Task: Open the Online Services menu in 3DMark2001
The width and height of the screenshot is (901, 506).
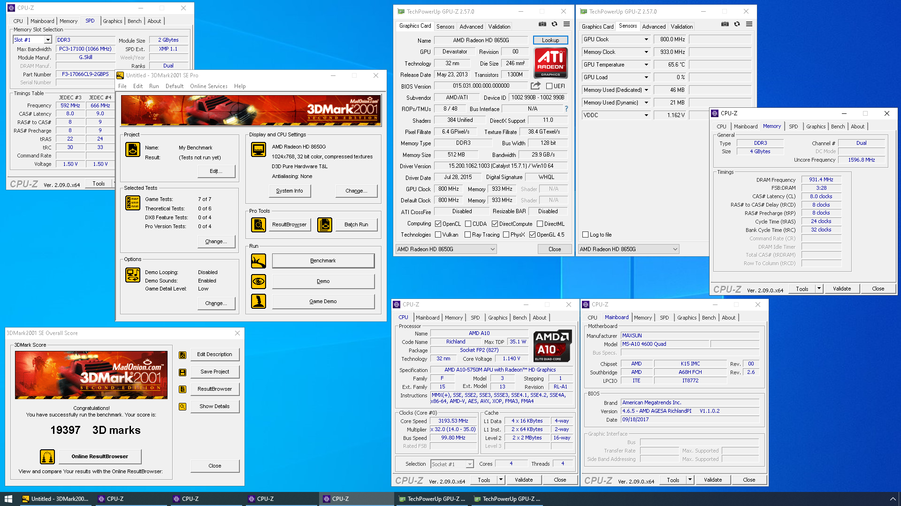Action: coord(209,86)
